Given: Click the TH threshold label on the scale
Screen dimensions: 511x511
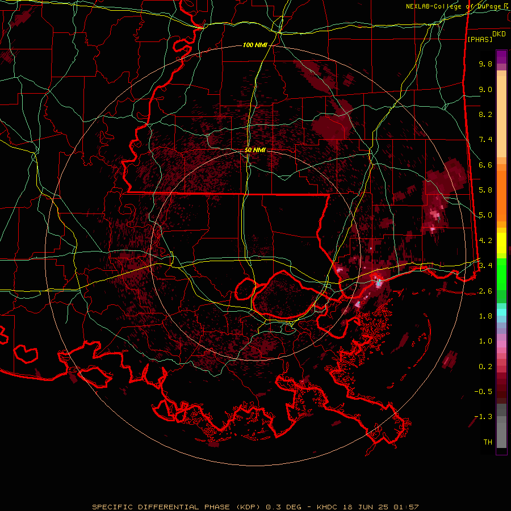Looking at the screenshot, I should coord(488,442).
